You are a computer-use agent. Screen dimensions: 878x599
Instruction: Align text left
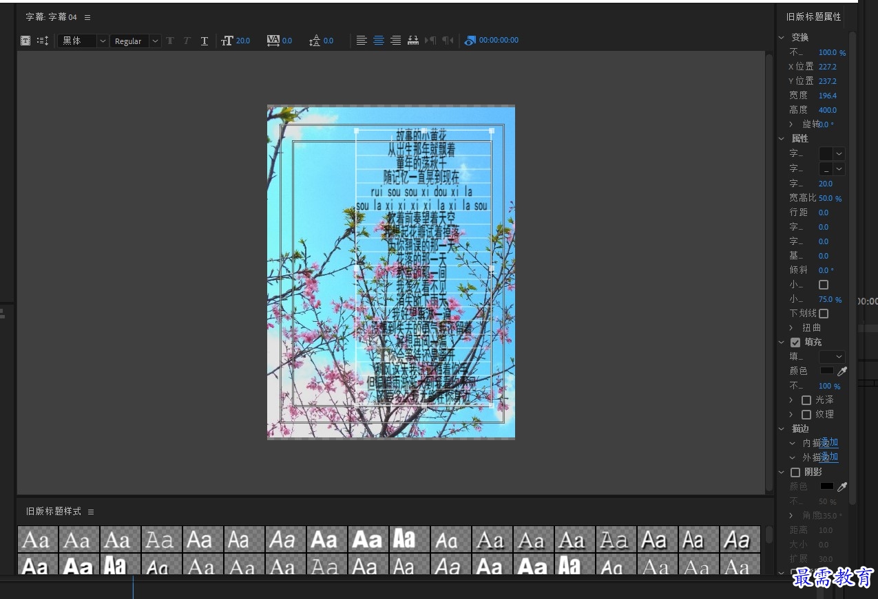(x=362, y=41)
